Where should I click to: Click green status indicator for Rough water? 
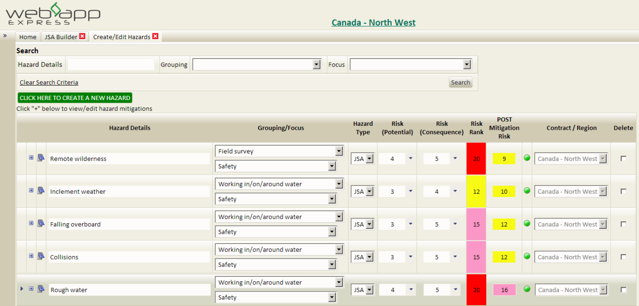(x=527, y=289)
